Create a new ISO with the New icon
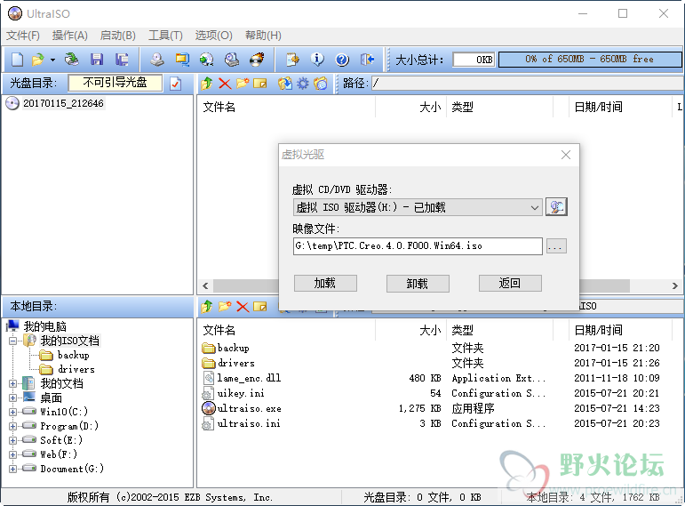 (18, 59)
